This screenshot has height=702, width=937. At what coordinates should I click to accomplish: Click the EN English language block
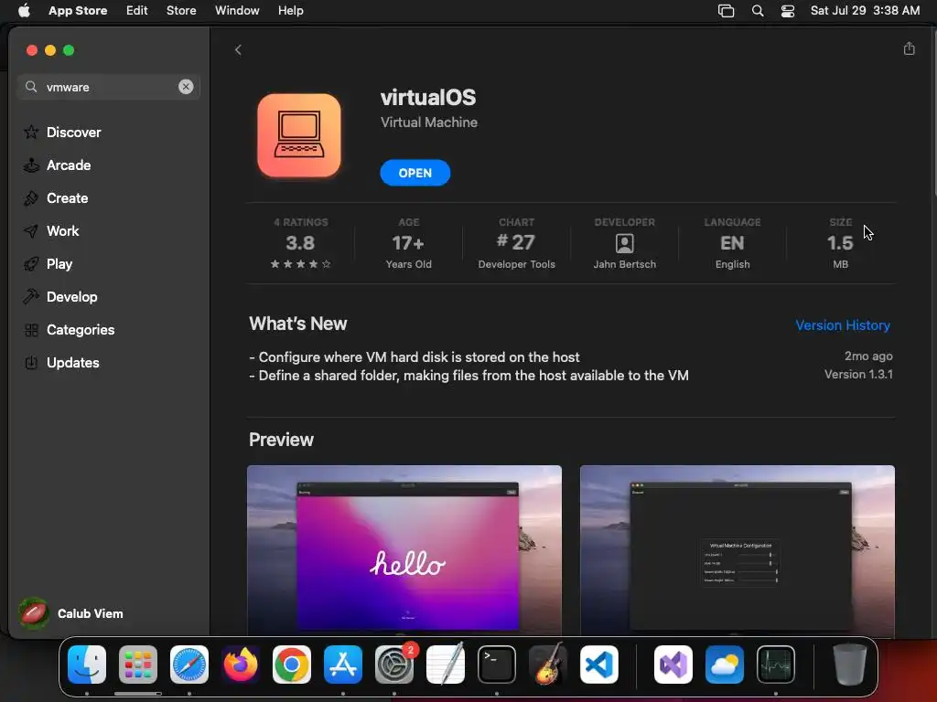pyautogui.click(x=732, y=243)
